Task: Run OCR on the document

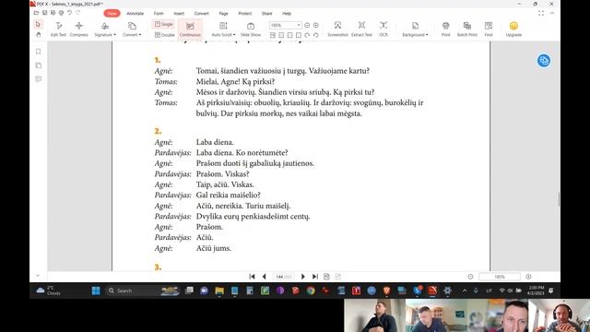Action: 383,29
